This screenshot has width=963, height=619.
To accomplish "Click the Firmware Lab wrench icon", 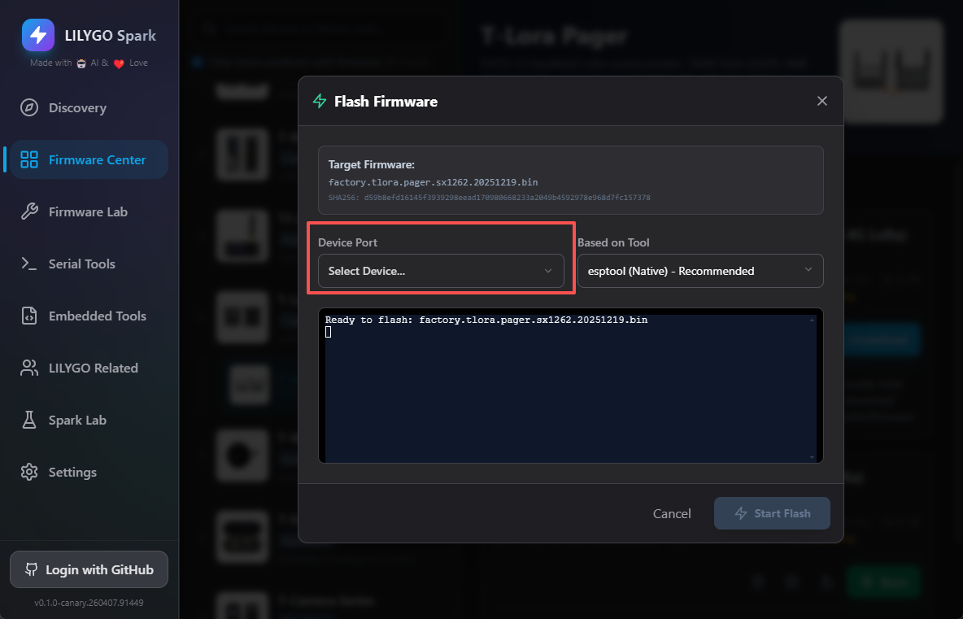I will (x=29, y=212).
